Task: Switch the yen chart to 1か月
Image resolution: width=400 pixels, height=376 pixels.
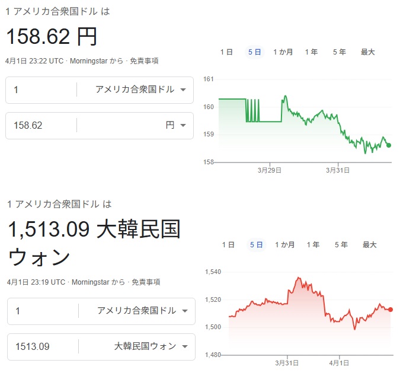Action: 283,52
